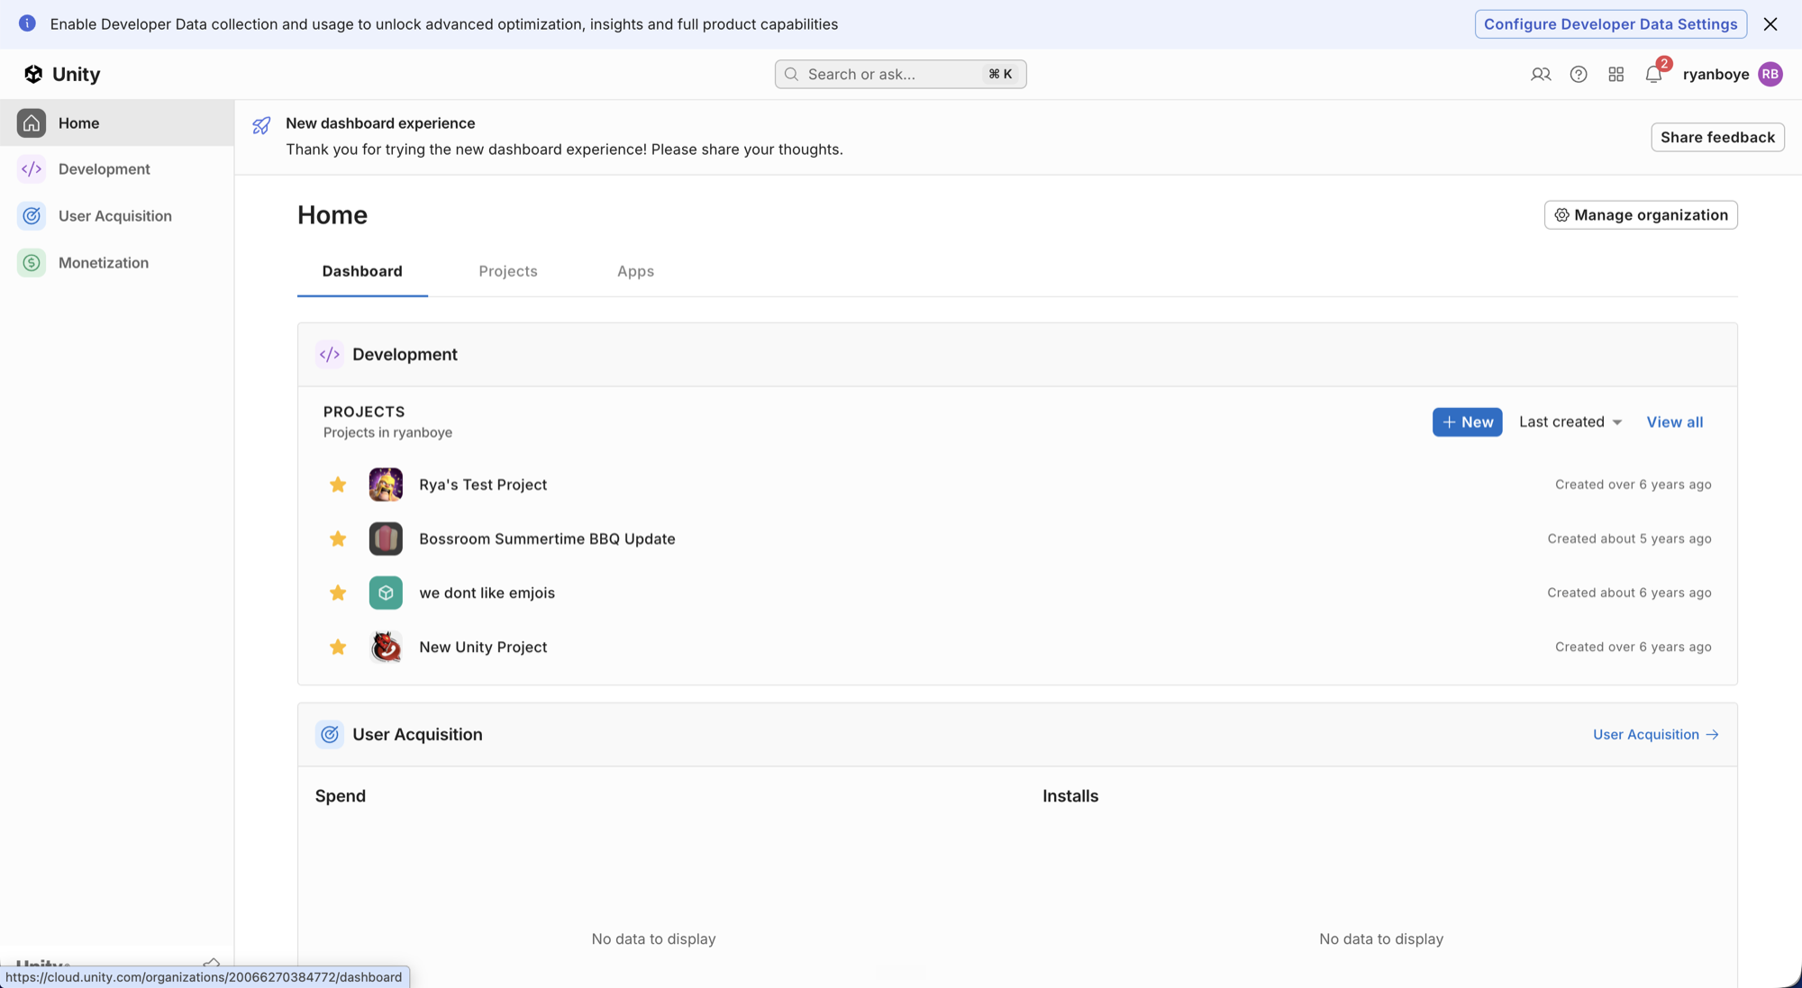Viewport: 1802px width, 988px height.
Task: Open we dont like emjois cube thumbnail
Action: [386, 593]
